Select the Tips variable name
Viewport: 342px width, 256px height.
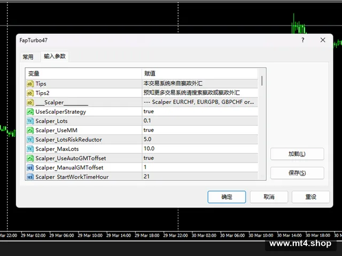(41, 84)
